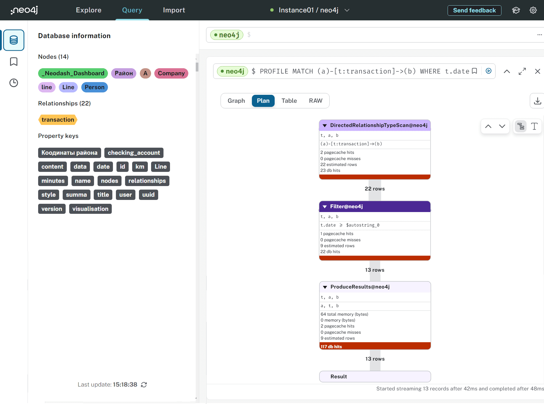Collapse the Filter@neo4j operator box
544x404 pixels.
[325, 207]
